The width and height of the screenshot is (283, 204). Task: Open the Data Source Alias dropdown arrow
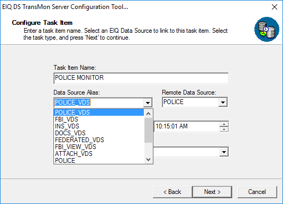(x=148, y=103)
